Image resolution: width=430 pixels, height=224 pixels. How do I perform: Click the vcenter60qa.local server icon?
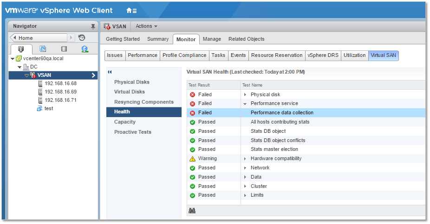coord(19,58)
